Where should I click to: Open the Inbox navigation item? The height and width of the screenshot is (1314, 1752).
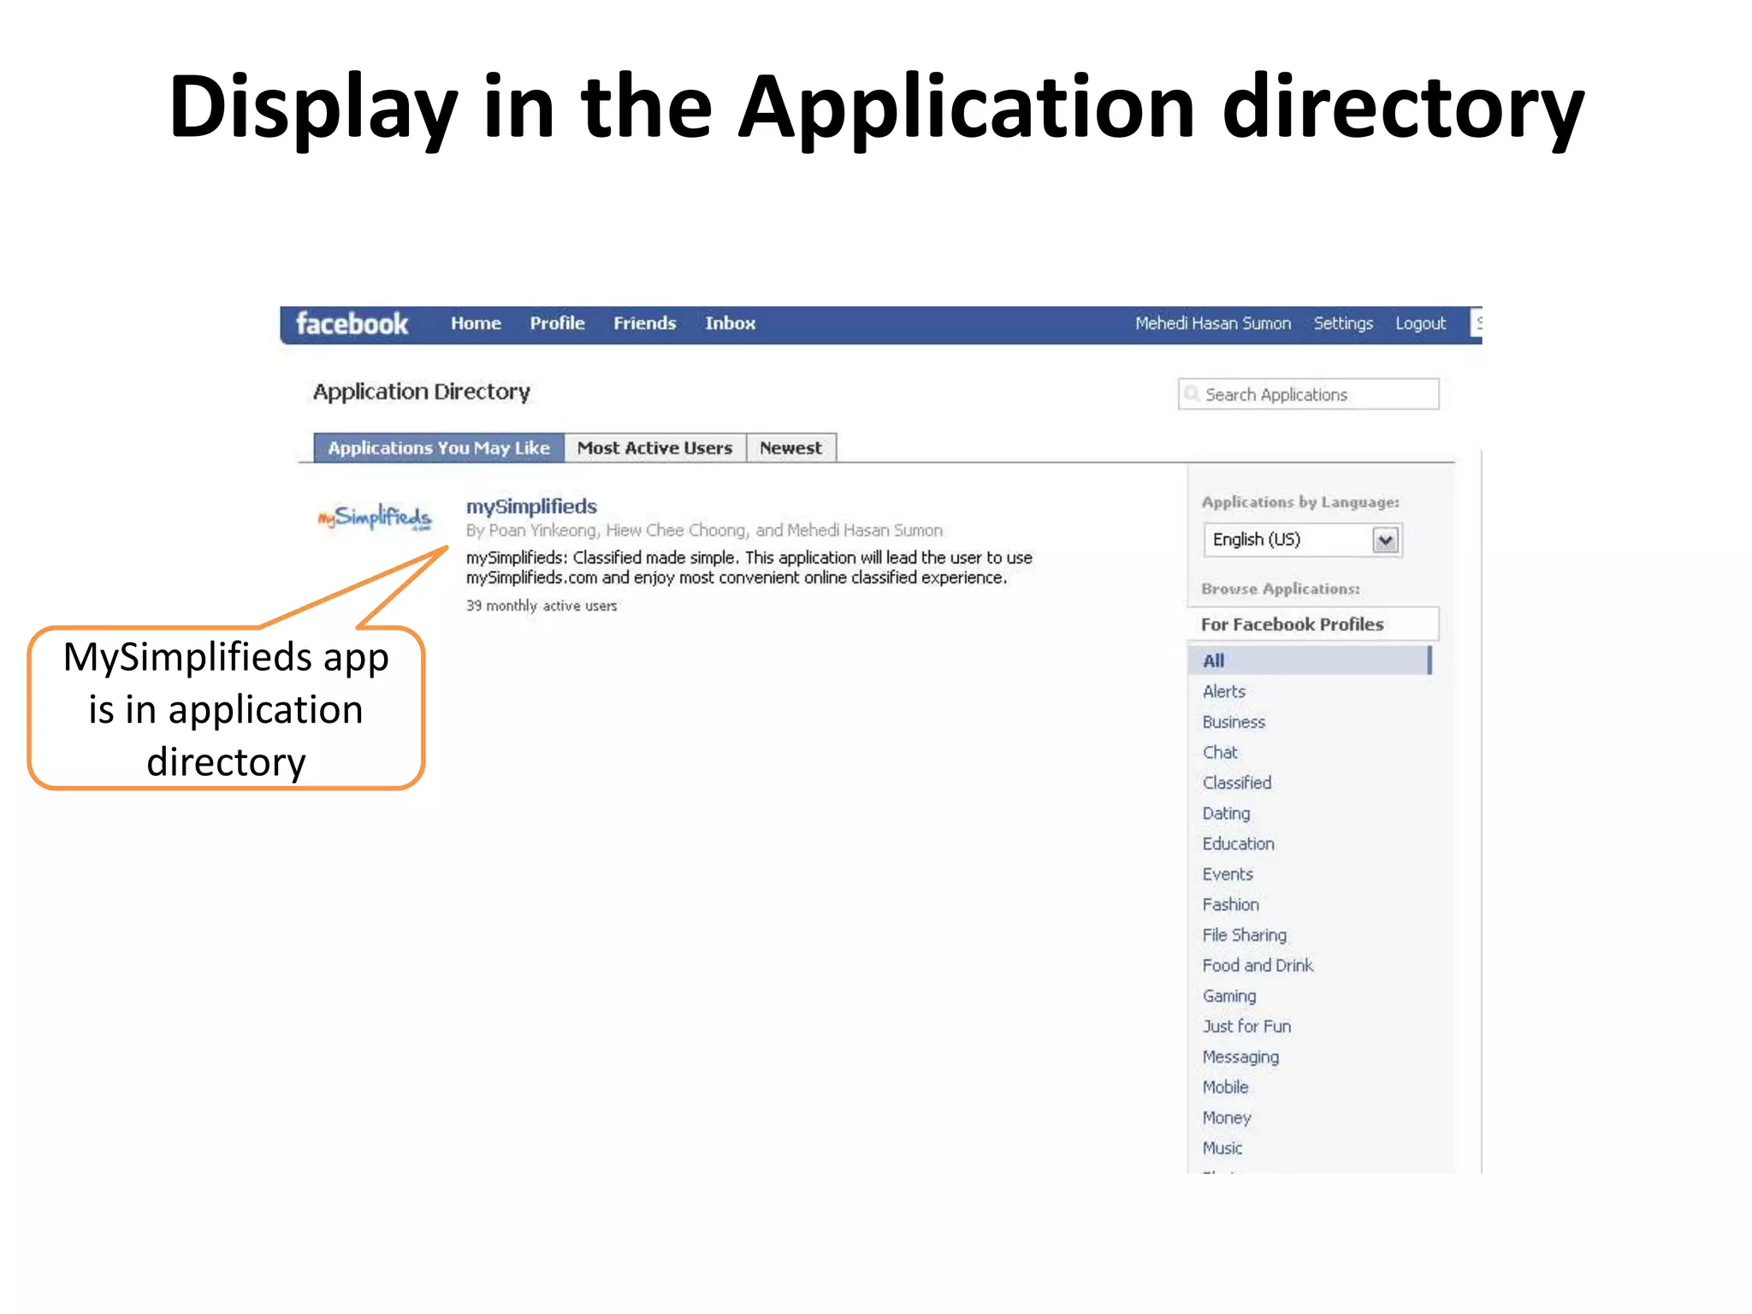730,323
